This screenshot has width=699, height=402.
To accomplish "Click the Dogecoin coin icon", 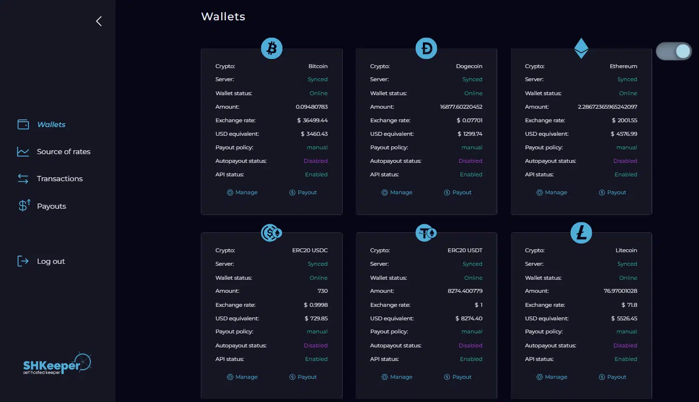I will click(426, 48).
